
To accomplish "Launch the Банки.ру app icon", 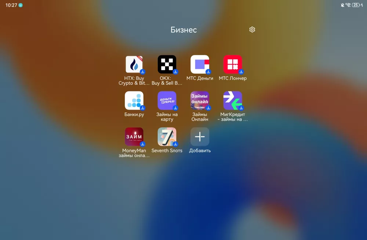I will click(134, 100).
